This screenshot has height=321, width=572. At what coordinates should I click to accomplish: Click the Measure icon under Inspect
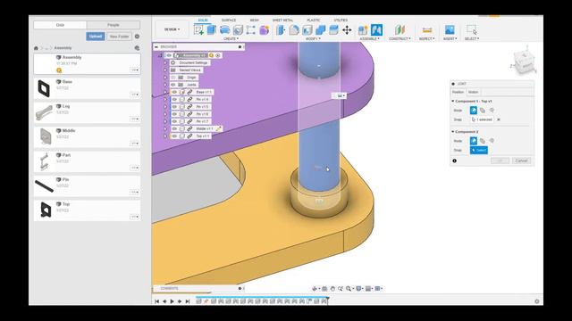[427, 29]
